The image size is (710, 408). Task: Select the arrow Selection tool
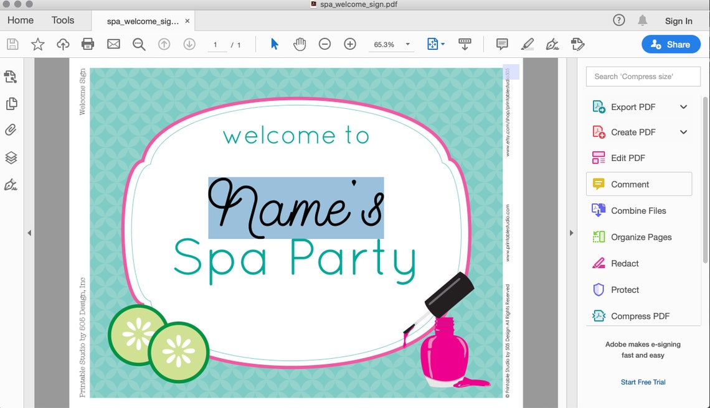273,44
